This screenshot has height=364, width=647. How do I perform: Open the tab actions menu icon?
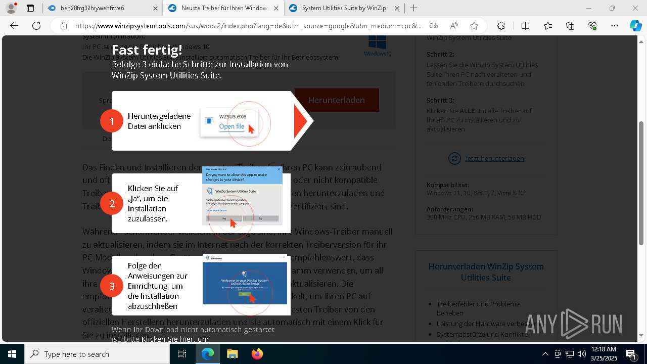coord(30,8)
